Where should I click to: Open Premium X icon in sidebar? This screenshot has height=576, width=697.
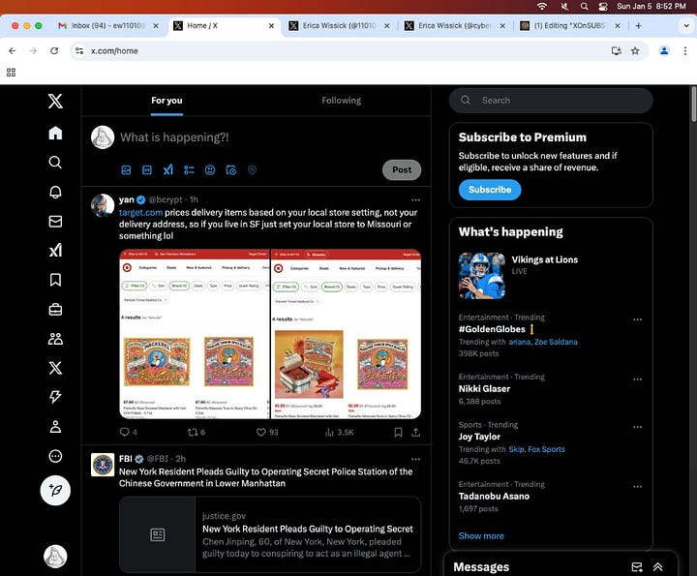[55, 368]
